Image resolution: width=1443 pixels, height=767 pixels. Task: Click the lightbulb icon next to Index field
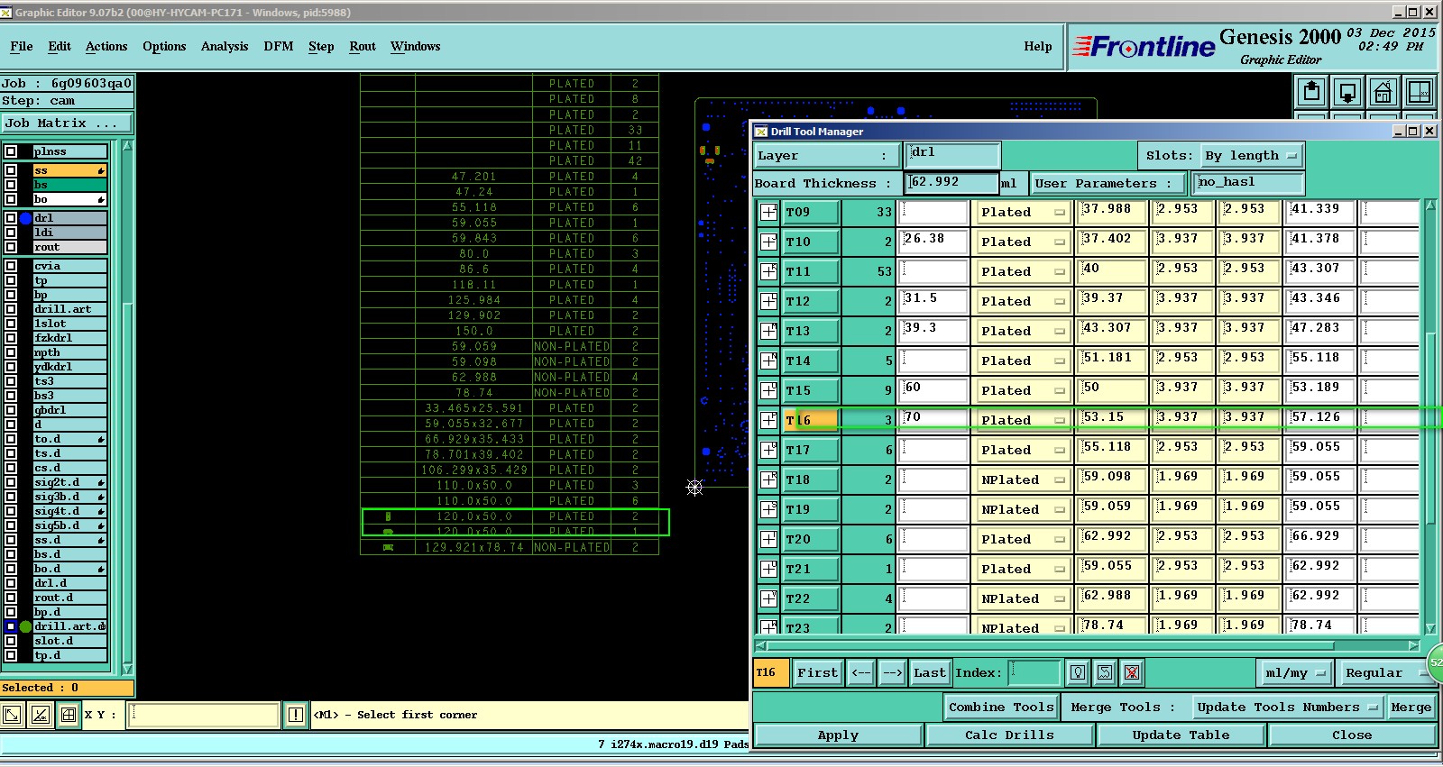pyautogui.click(x=1078, y=672)
